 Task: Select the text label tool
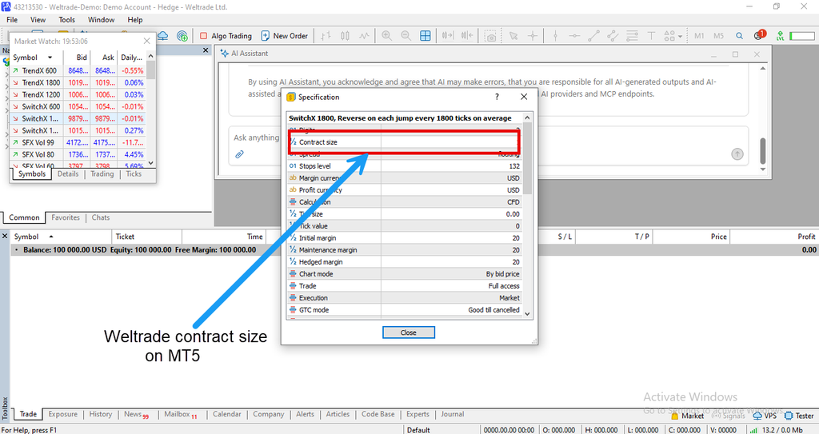(651, 36)
